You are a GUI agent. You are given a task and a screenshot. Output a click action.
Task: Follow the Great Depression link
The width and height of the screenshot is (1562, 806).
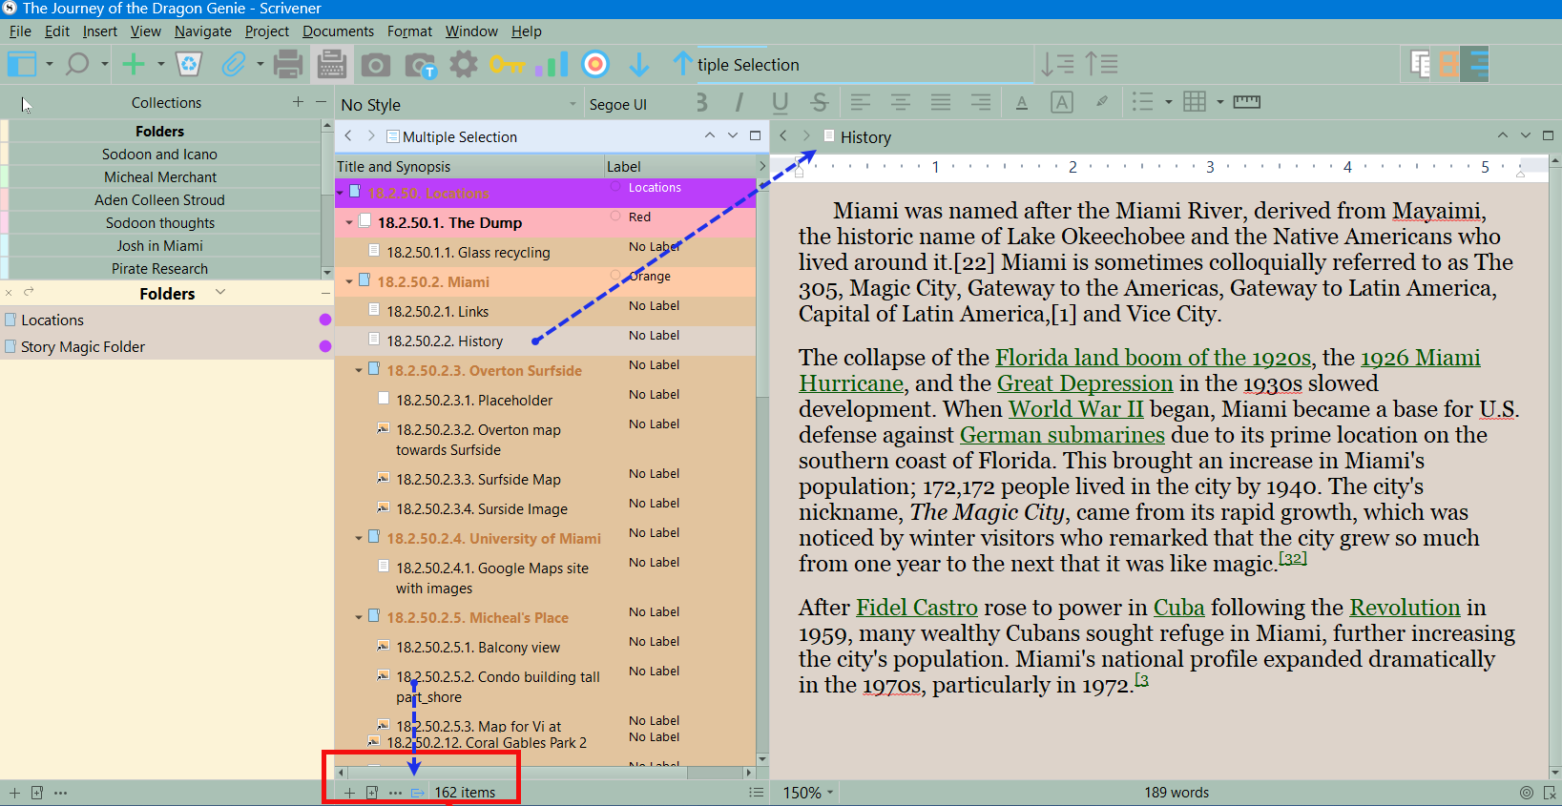pos(1084,383)
